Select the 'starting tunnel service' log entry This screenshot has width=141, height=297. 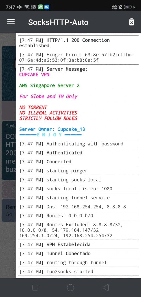click(x=78, y=198)
